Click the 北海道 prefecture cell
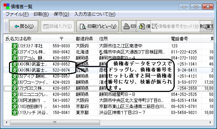This screenshot has height=129, width=217. pyautogui.click(x=82, y=52)
